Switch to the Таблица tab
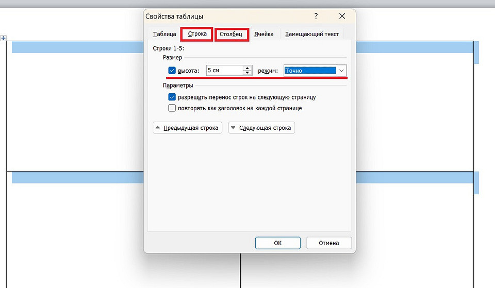 tap(164, 34)
